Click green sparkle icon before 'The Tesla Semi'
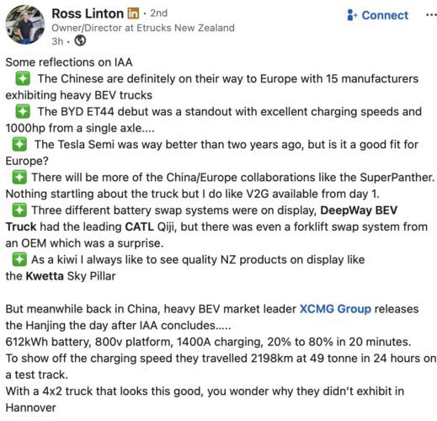 [19, 145]
